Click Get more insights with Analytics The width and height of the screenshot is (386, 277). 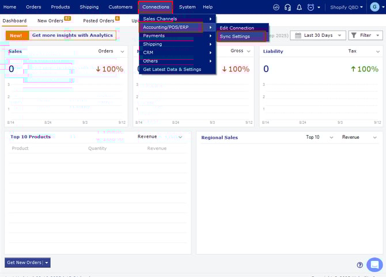(72, 35)
